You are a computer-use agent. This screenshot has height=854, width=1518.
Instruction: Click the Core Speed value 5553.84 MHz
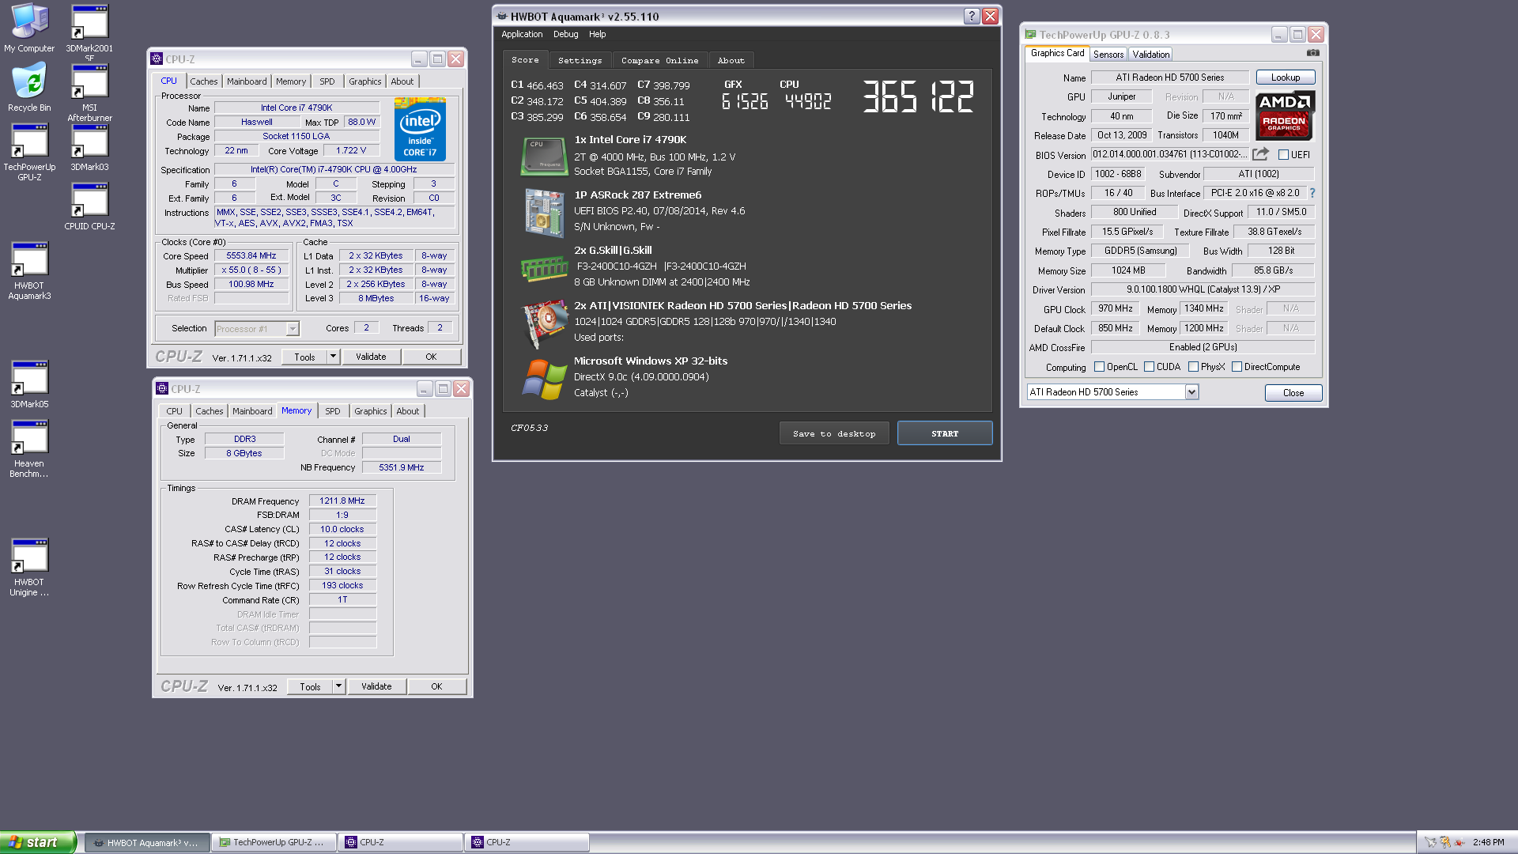pyautogui.click(x=251, y=256)
